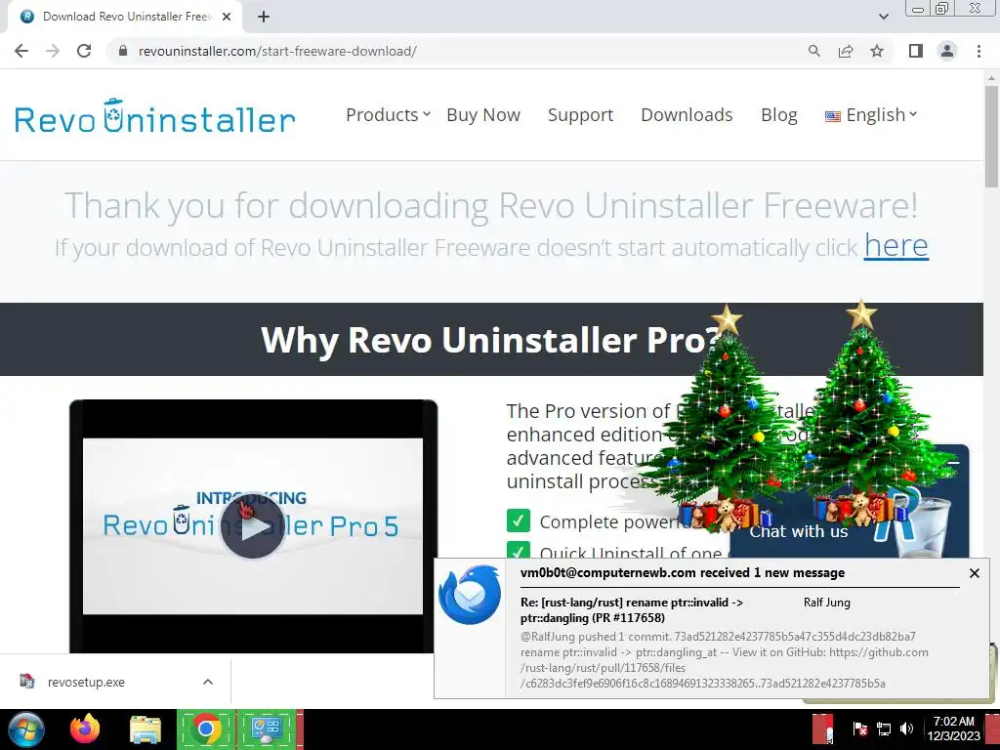Open the volume speaker tray icon
1000x750 pixels.
[906, 729]
